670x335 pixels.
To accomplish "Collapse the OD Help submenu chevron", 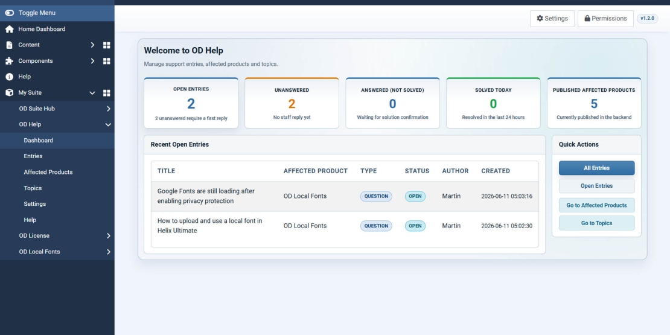I will [109, 125].
